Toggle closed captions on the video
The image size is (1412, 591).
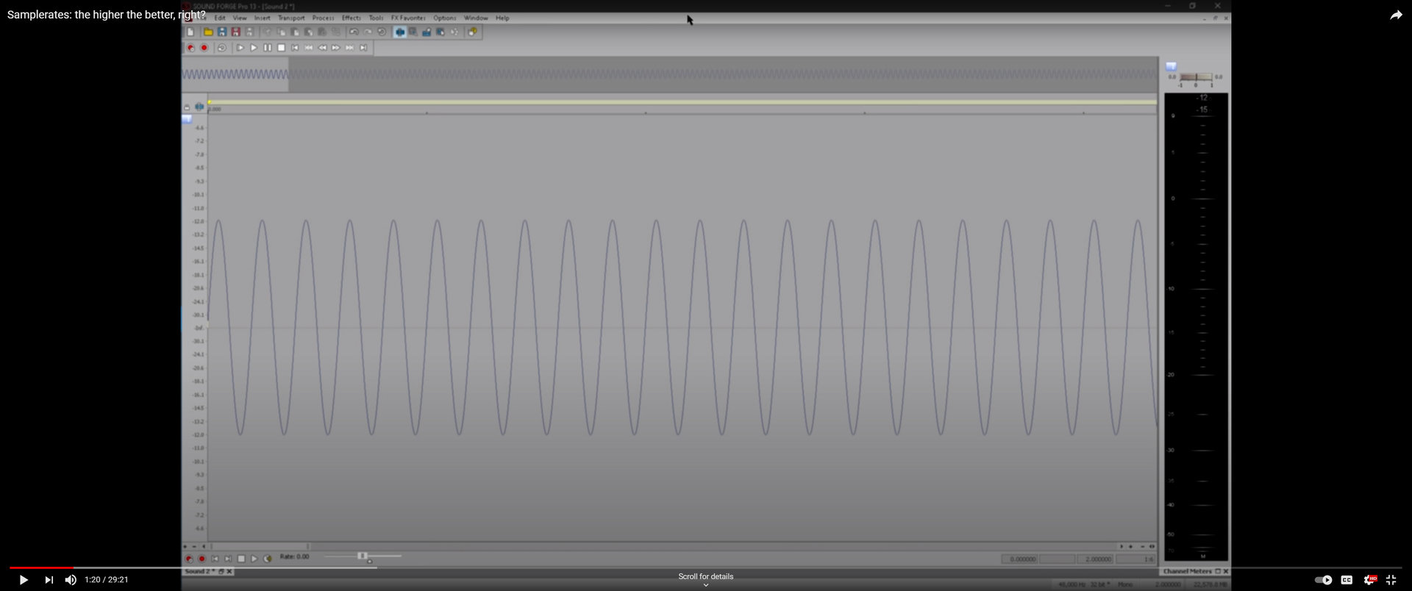[1347, 580]
